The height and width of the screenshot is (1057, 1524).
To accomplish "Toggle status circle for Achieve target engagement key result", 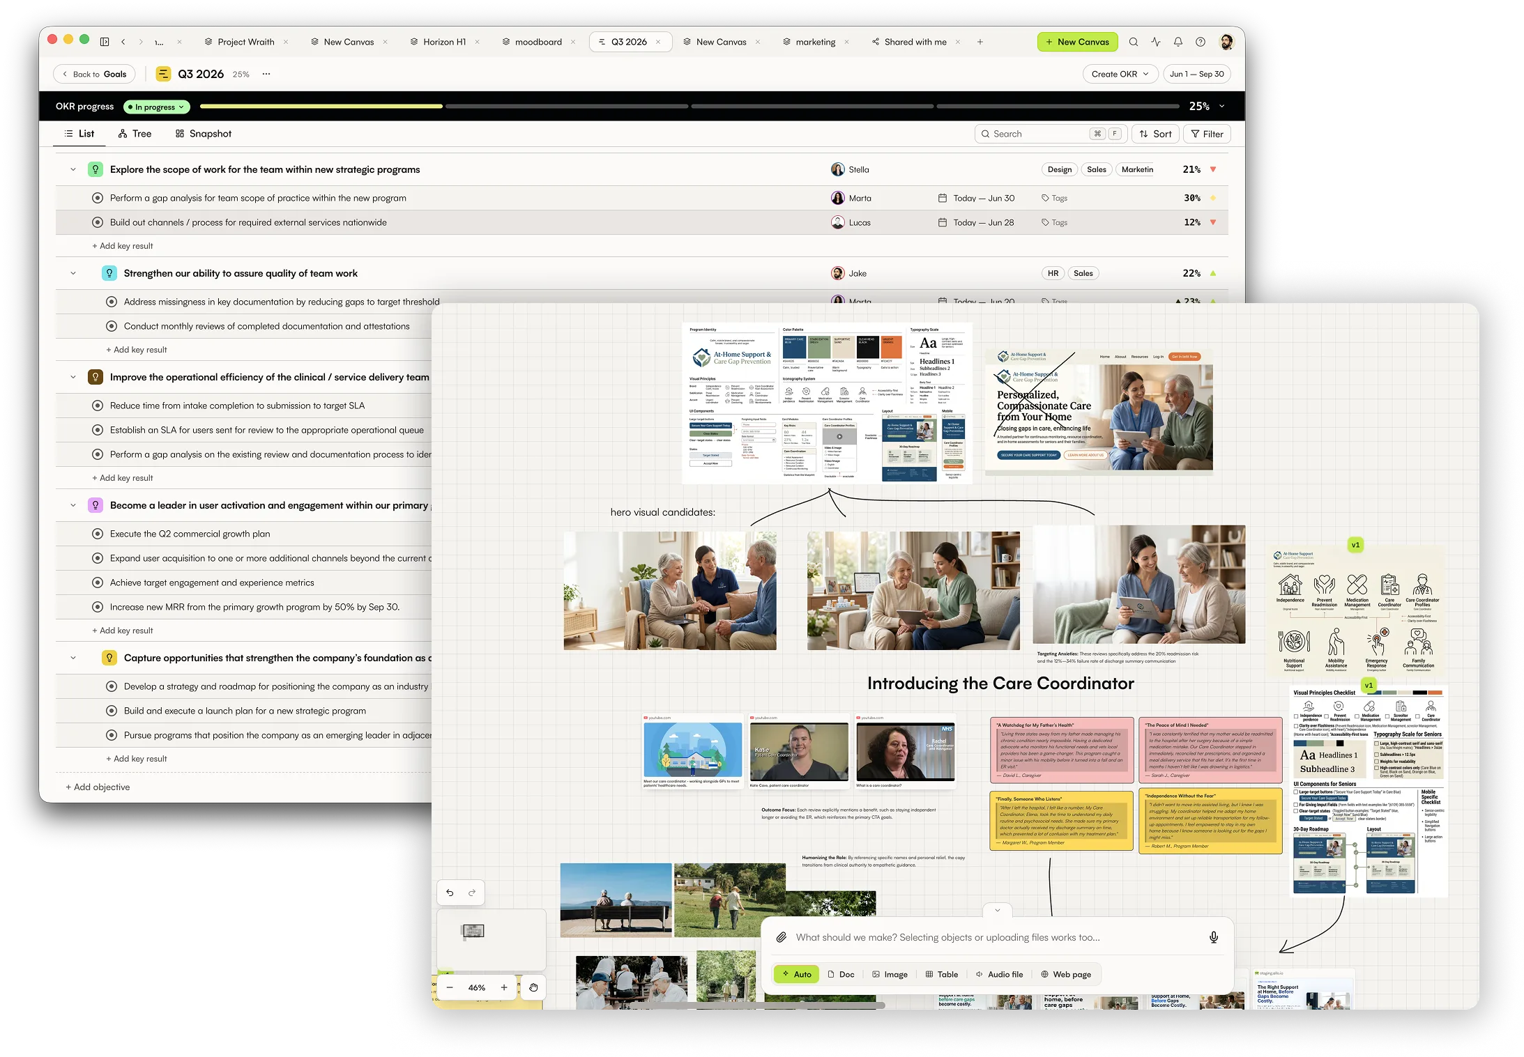I will tap(98, 582).
